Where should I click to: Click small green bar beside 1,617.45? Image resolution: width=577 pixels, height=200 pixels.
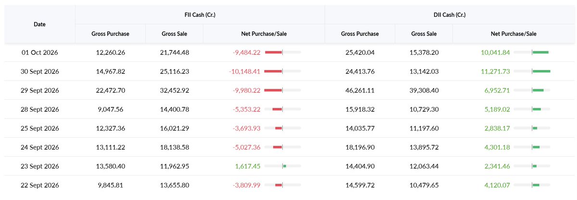pyautogui.click(x=284, y=166)
